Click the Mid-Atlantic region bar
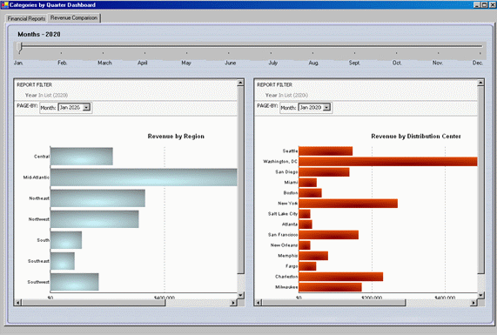The image size is (497, 335). point(144,178)
